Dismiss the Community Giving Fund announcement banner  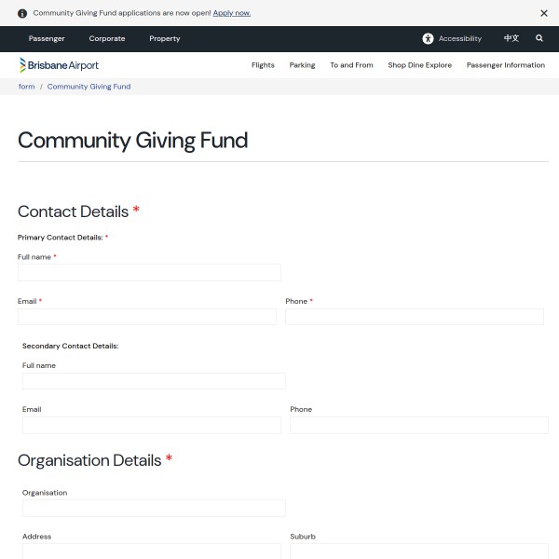click(544, 13)
